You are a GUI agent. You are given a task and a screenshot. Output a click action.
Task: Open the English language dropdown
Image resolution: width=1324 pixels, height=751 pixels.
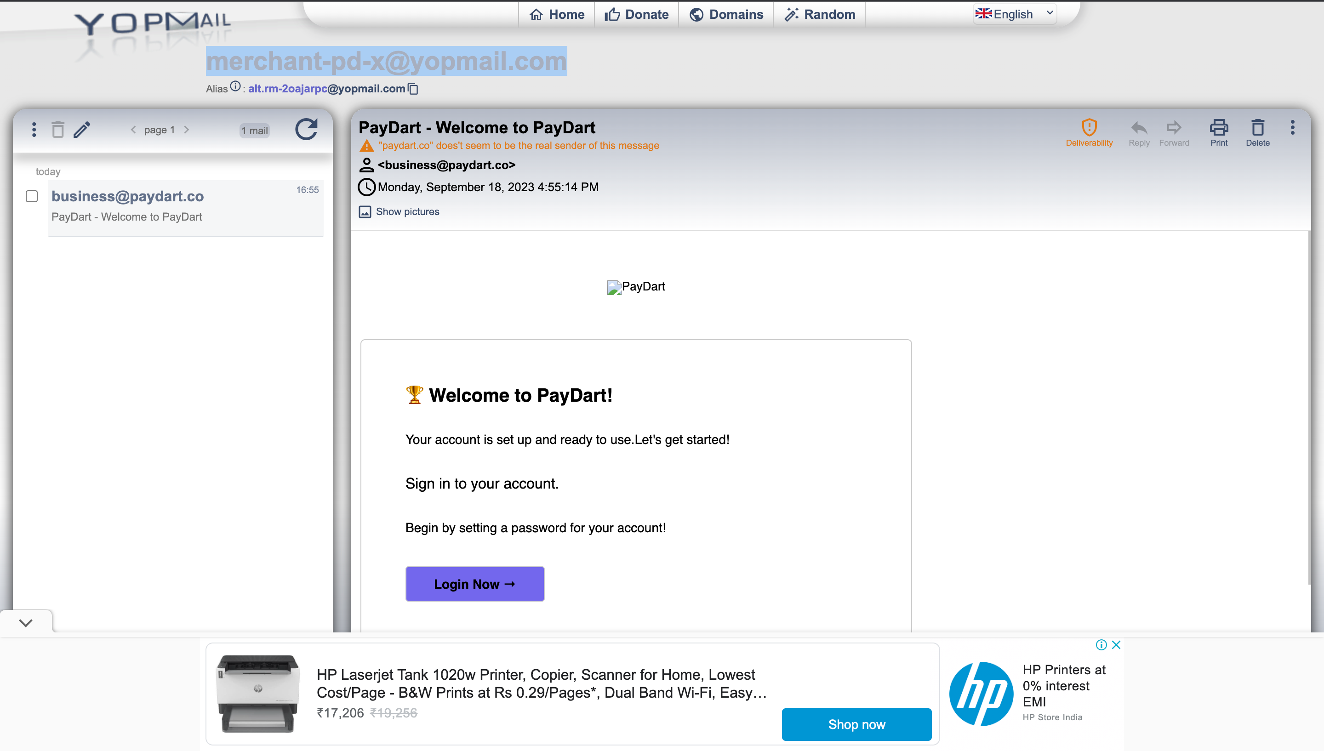1015,14
